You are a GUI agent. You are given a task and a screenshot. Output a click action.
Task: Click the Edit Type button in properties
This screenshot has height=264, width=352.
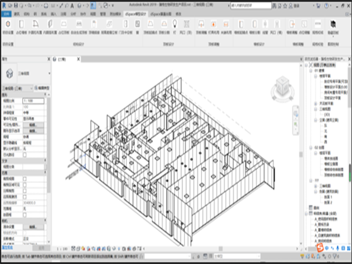tap(42, 88)
